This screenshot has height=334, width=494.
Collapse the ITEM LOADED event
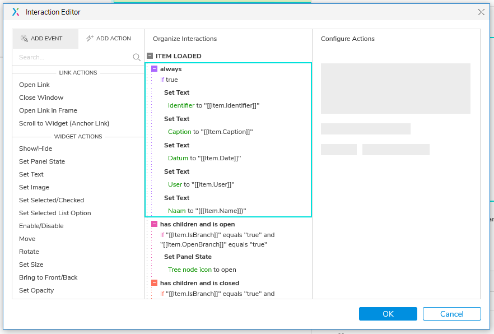[150, 56]
